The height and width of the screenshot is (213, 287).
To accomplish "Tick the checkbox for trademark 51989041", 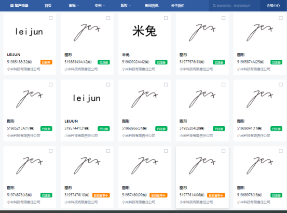I will click(281, 85).
